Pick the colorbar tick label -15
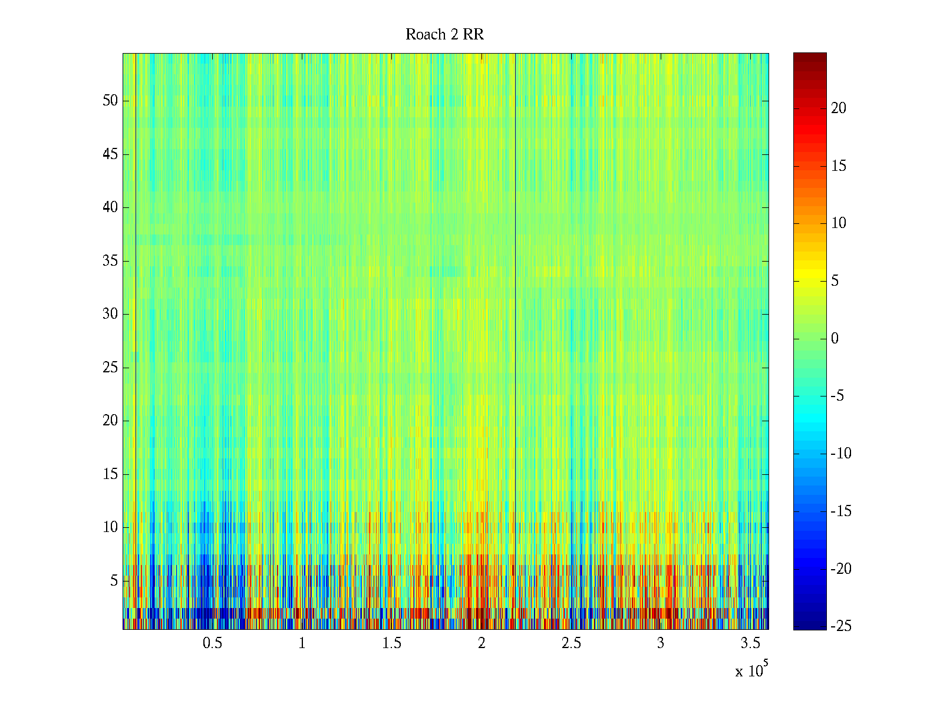The width and height of the screenshot is (943, 707). tap(840, 511)
